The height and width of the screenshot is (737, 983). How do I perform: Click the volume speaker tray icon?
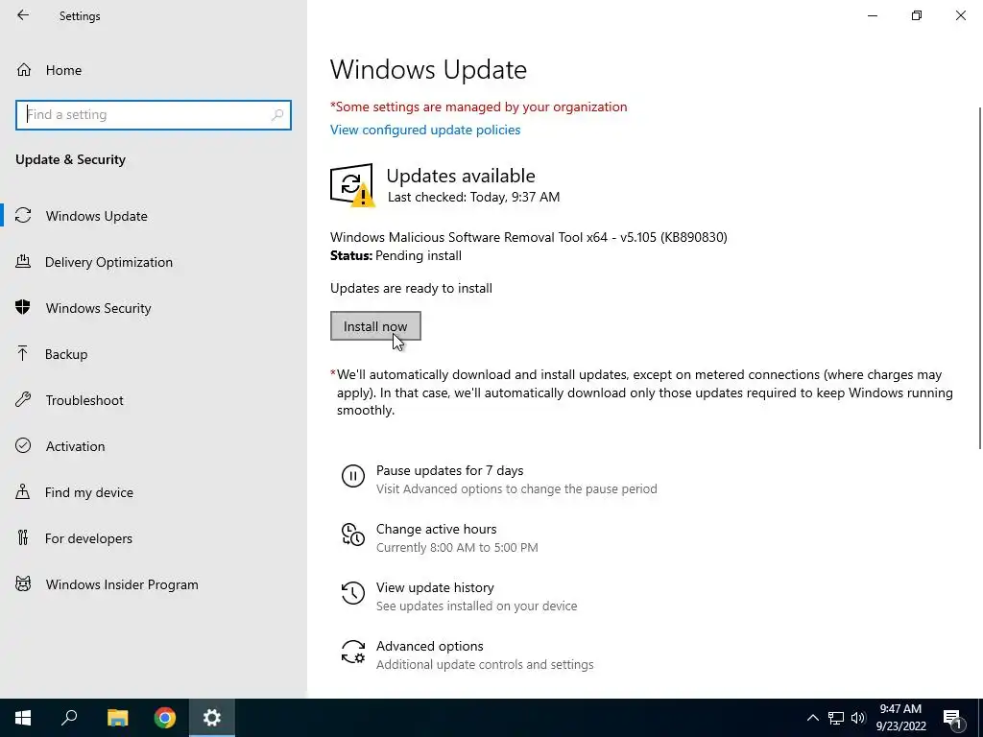pyautogui.click(x=858, y=718)
